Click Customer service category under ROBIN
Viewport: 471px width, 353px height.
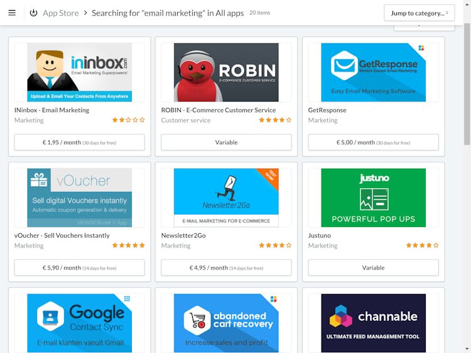pyautogui.click(x=186, y=120)
